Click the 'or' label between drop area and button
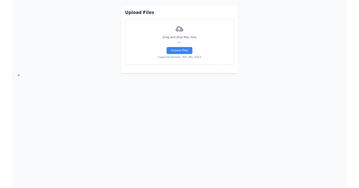This screenshot has width=359, height=188. tap(180, 42)
